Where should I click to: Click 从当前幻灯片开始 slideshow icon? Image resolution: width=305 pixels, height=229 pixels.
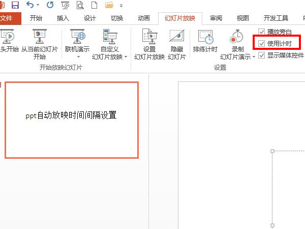click(x=39, y=37)
